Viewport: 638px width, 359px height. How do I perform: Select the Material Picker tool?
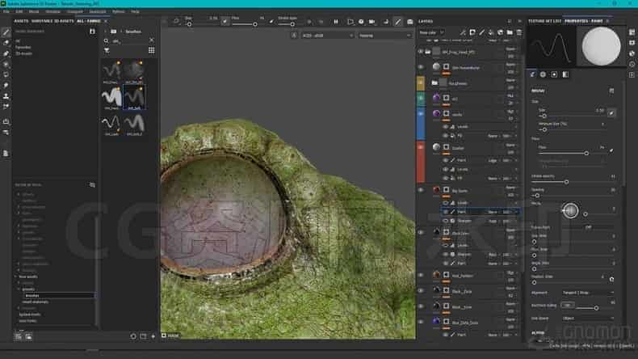(x=6, y=107)
